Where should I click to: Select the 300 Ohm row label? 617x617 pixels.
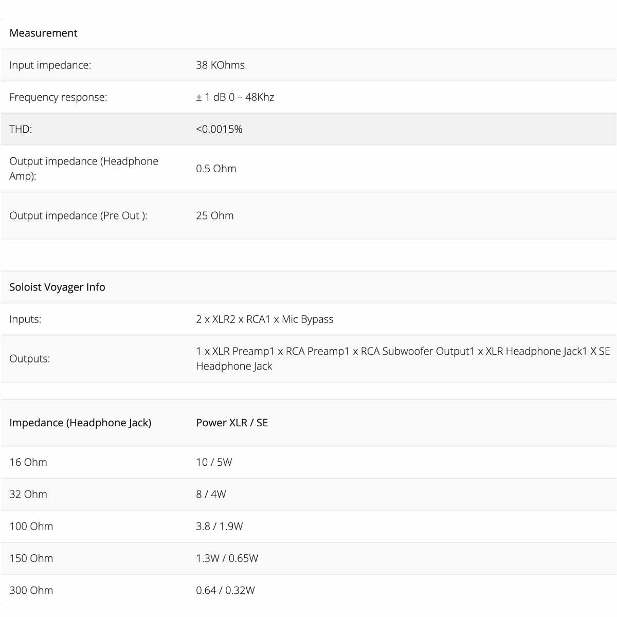(31, 590)
